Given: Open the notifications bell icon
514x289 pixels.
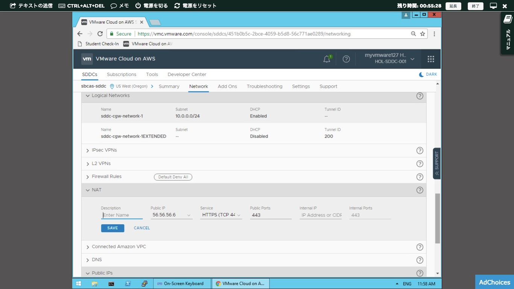Looking at the screenshot, I should click(x=327, y=59).
